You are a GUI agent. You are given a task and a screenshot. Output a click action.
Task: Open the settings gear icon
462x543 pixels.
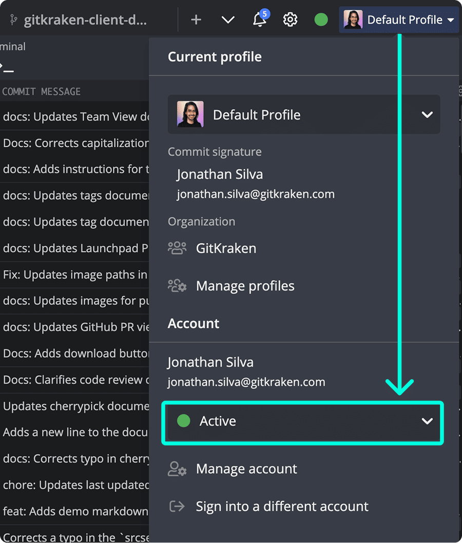(290, 20)
